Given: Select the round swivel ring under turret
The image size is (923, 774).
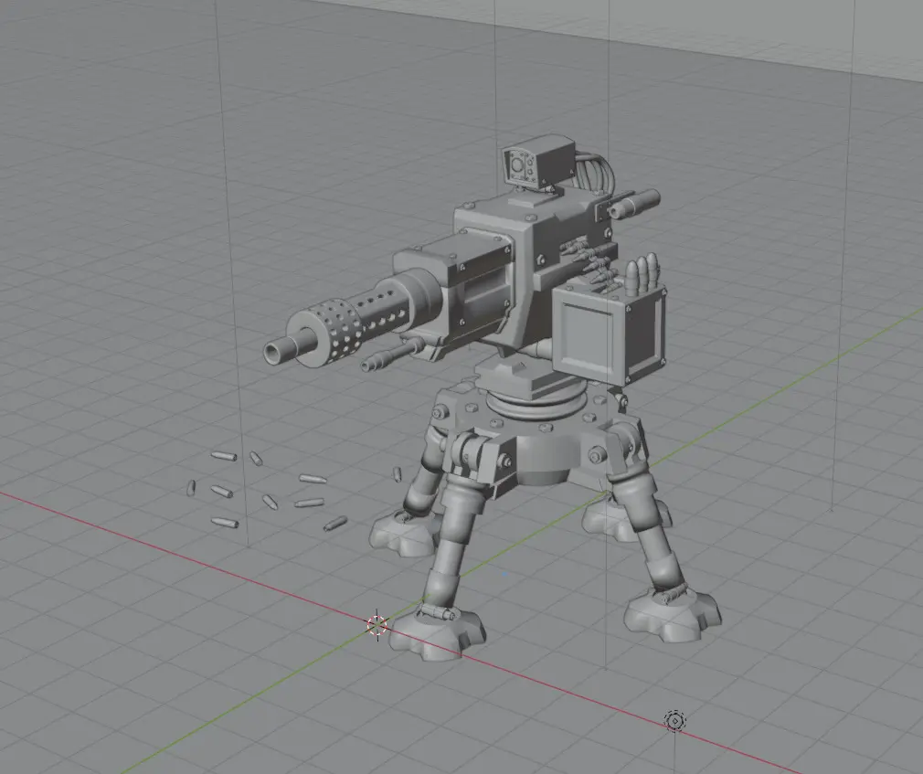Looking at the screenshot, I should pyautogui.click(x=536, y=404).
